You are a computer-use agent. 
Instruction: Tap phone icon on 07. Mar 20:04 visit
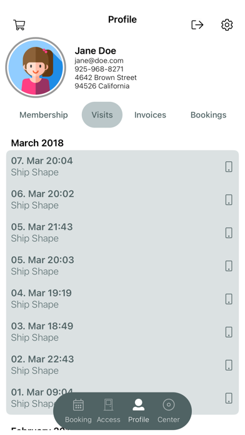(229, 167)
